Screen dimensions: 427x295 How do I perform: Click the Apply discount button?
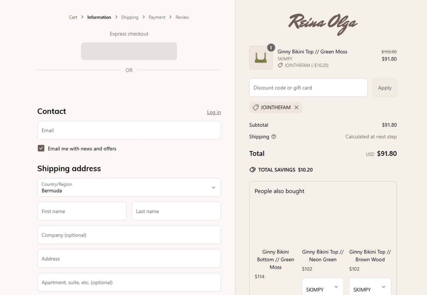(385, 88)
